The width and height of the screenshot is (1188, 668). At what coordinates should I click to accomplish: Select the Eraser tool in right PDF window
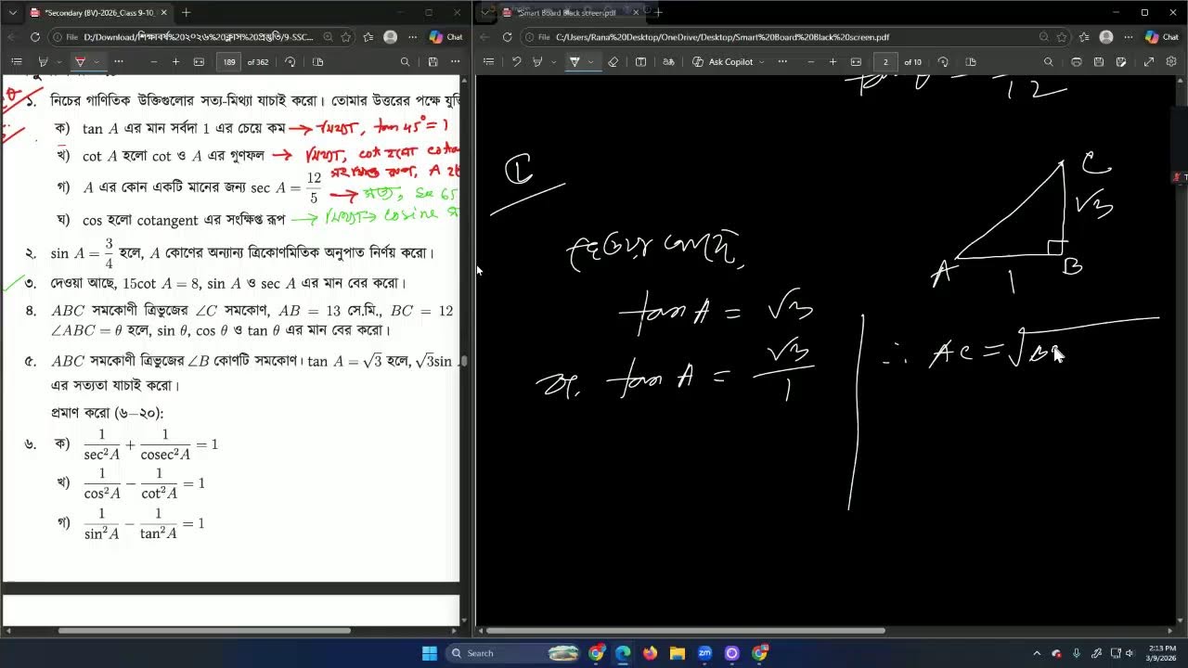pos(613,61)
